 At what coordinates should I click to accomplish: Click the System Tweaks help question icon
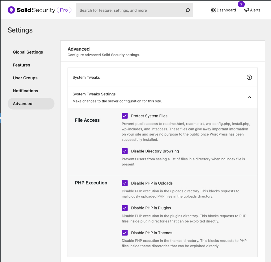coord(249,77)
